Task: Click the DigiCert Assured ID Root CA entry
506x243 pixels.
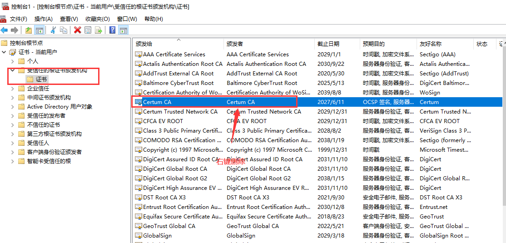Action: (181, 159)
